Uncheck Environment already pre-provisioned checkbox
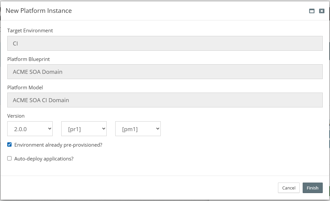330x201 pixels. pyautogui.click(x=10, y=145)
